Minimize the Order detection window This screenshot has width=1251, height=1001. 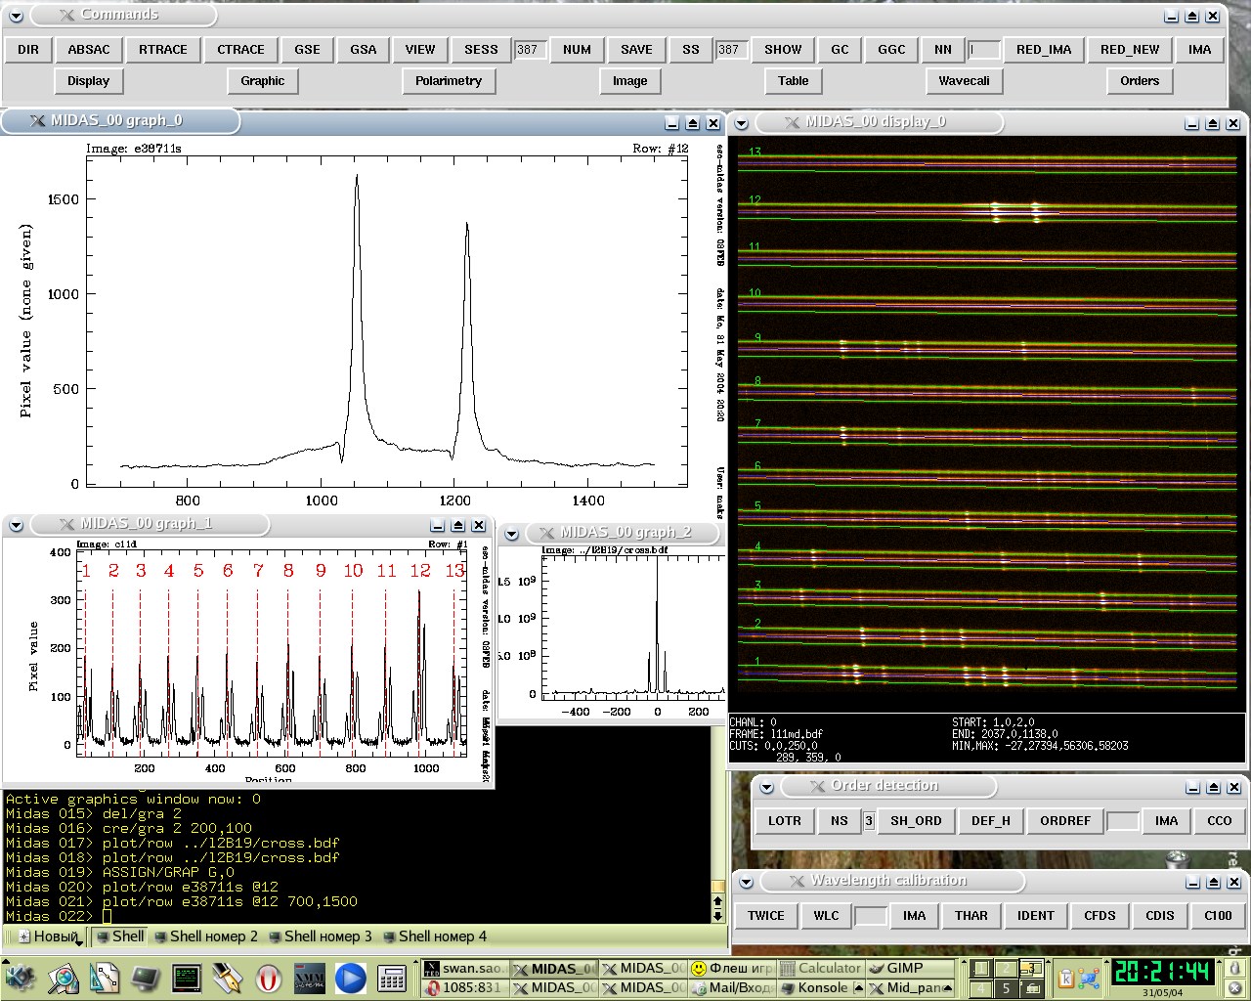(1193, 788)
